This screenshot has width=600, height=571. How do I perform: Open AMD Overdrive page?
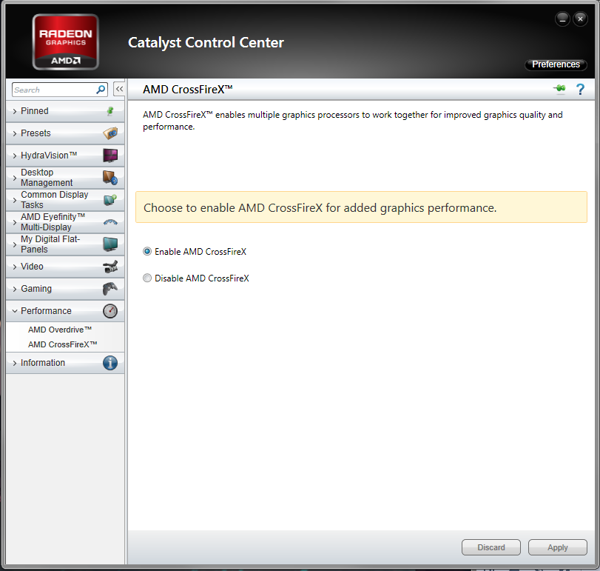(60, 330)
